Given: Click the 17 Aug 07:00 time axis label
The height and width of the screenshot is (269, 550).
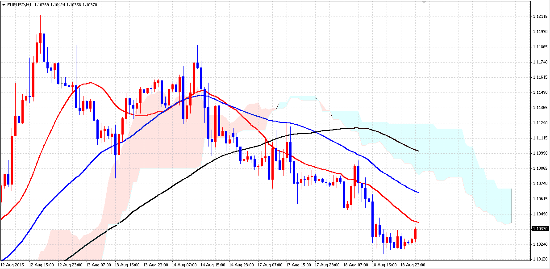Looking at the screenshot, I should pos(270,264).
